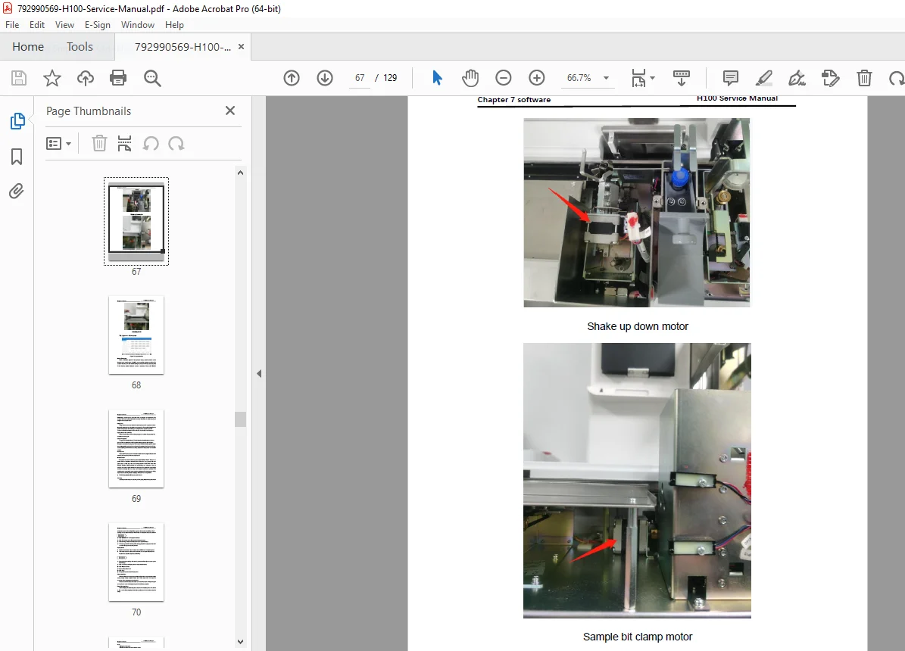Open fit page options dropdown arrow
The height and width of the screenshot is (651, 905).
click(x=652, y=78)
